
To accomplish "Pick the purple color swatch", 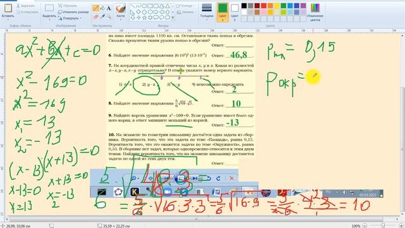I will coord(303,6).
